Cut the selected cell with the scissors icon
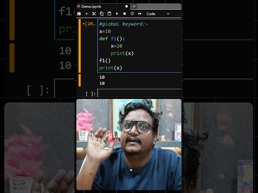 click(94, 14)
